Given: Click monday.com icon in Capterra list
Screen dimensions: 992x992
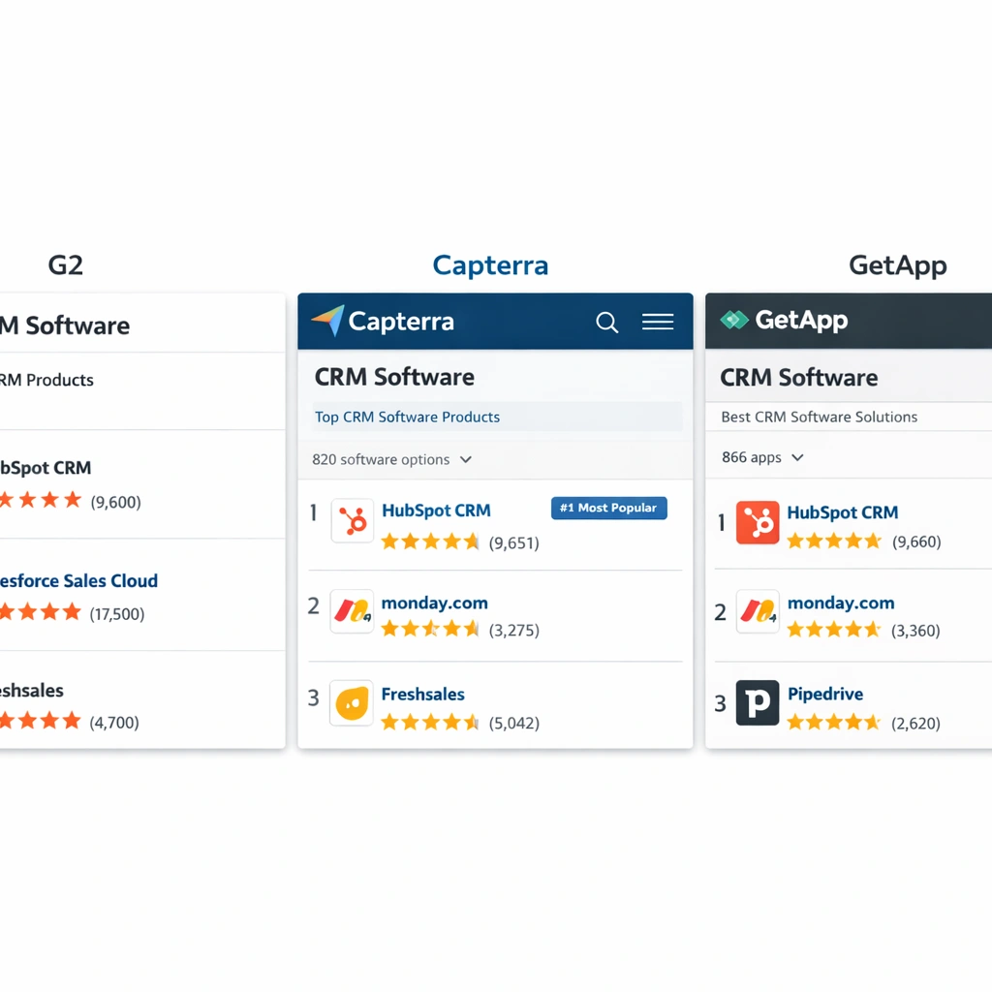Looking at the screenshot, I should (352, 612).
